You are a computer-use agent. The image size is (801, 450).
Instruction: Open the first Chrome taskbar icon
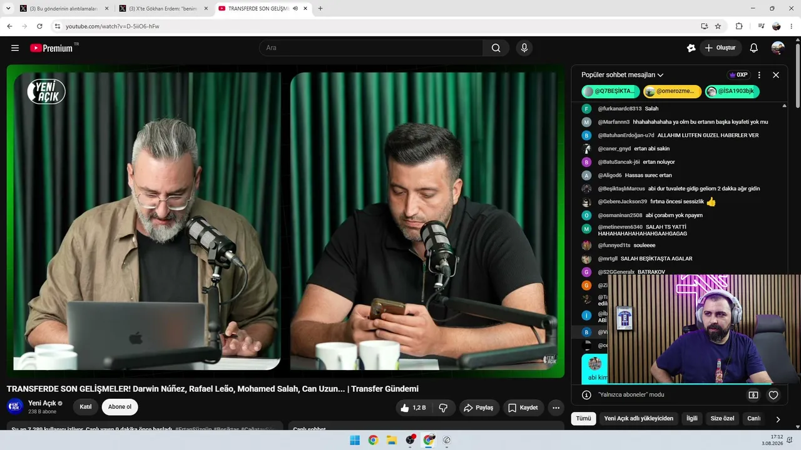pos(373,440)
